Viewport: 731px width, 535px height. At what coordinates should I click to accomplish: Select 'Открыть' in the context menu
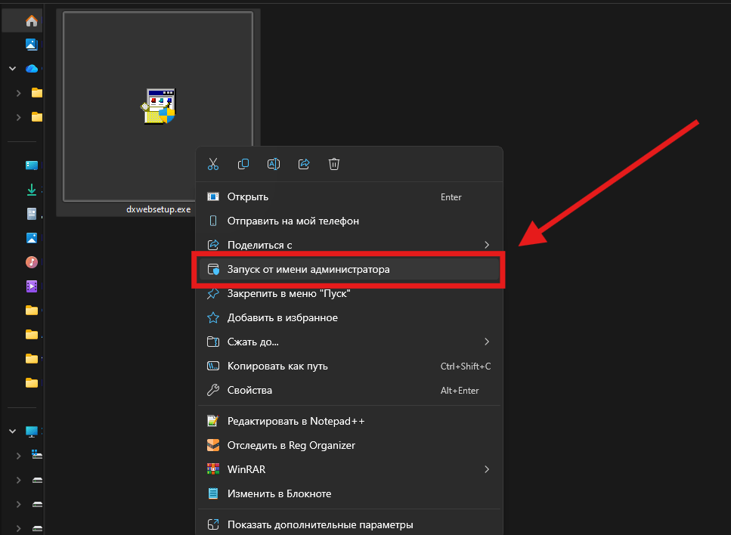tap(248, 196)
